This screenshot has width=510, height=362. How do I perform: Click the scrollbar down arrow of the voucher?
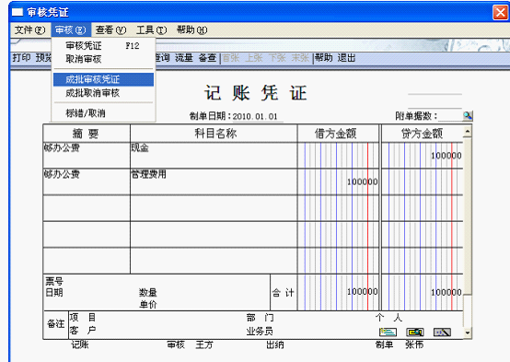pyautogui.click(x=468, y=333)
